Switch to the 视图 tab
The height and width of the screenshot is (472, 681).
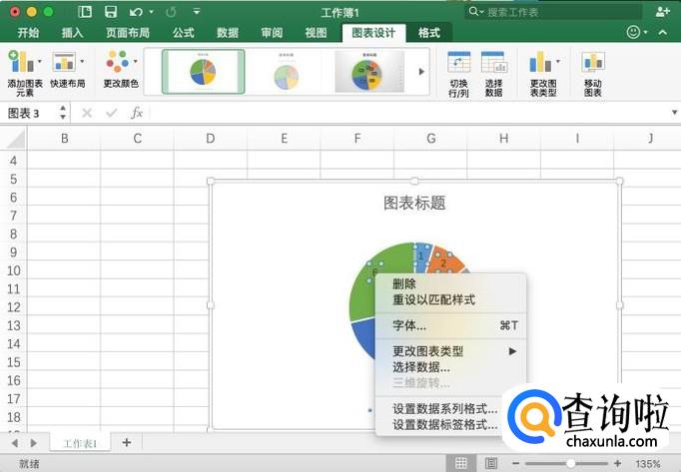click(x=316, y=33)
